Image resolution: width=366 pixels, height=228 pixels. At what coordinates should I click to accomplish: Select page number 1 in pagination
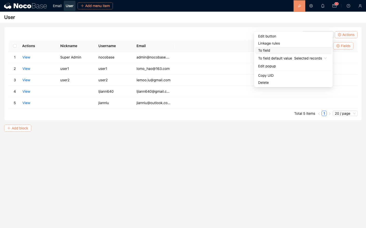click(x=324, y=113)
